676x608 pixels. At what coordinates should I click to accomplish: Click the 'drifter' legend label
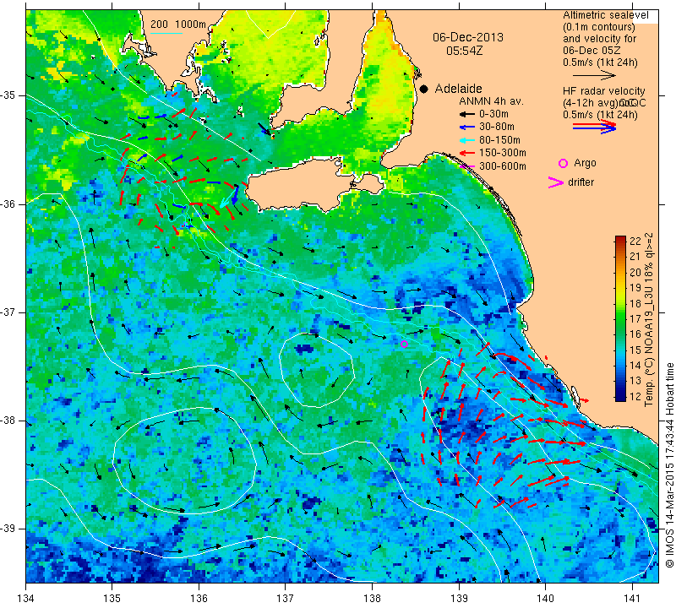click(581, 182)
